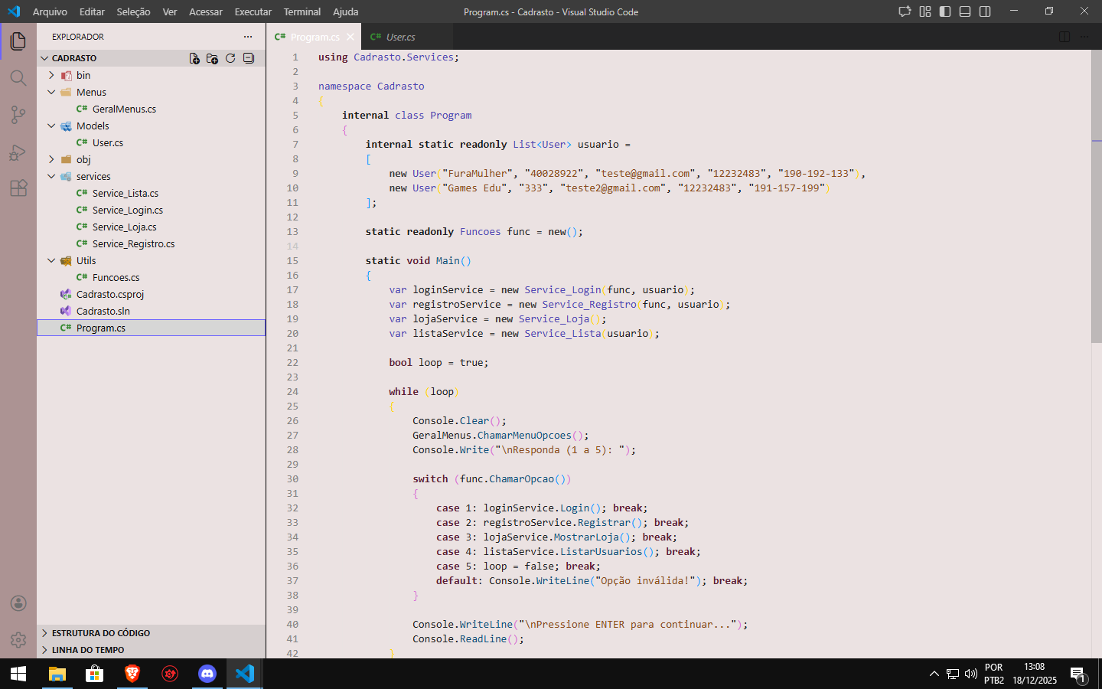Viewport: 1102px width, 689px height.
Task: Open Brave browser from the taskbar
Action: click(x=132, y=674)
